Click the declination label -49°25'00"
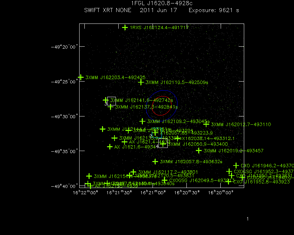294x235 pixels. tap(64, 82)
